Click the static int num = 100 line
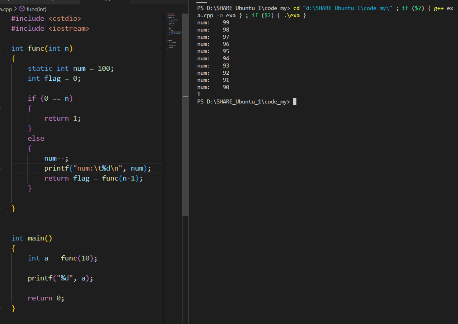This screenshot has width=458, height=324. pos(71,68)
